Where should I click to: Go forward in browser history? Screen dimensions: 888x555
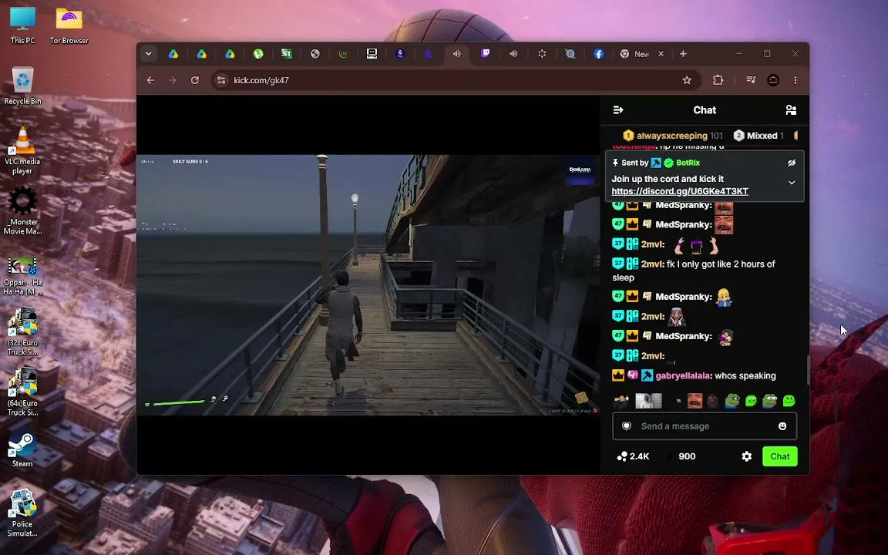[x=173, y=80]
